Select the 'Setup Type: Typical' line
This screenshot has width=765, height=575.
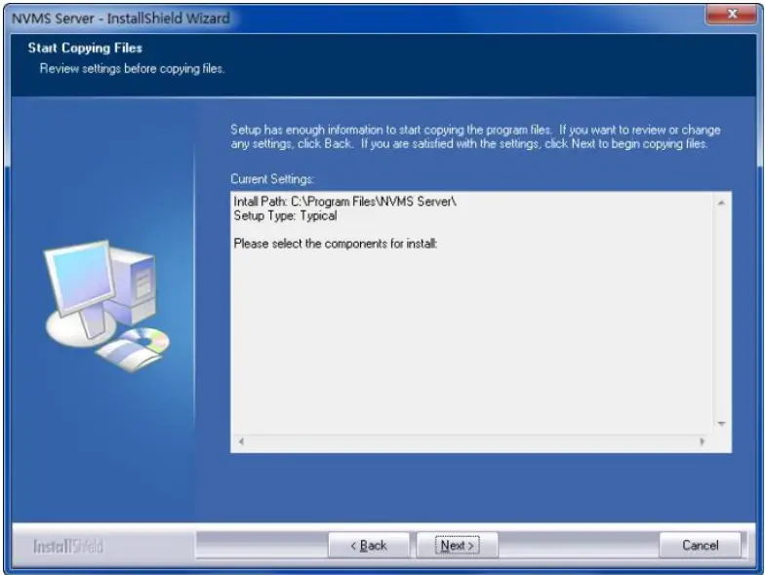click(285, 215)
